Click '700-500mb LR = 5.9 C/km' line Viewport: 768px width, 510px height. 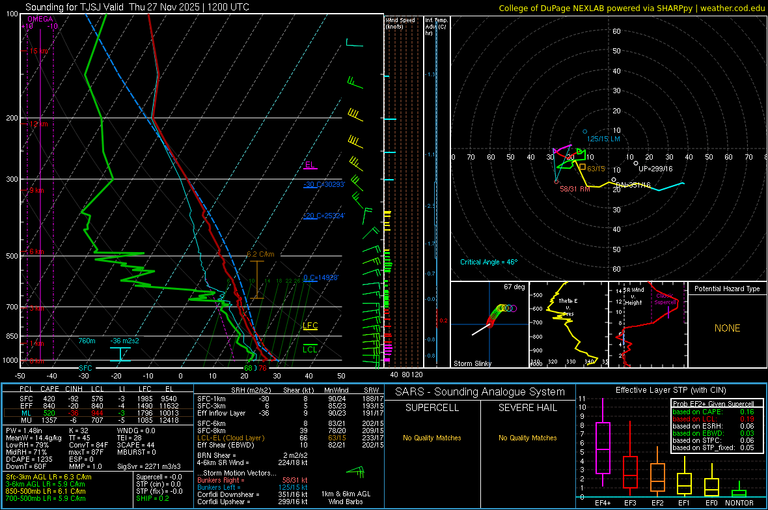click(x=46, y=498)
